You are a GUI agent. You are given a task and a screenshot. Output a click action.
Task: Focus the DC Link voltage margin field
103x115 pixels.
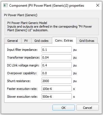click(57, 65)
